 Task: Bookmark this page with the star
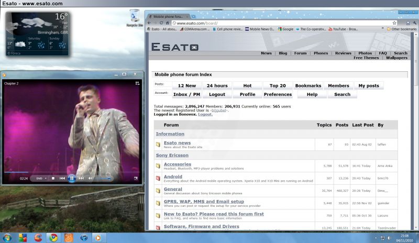point(394,23)
